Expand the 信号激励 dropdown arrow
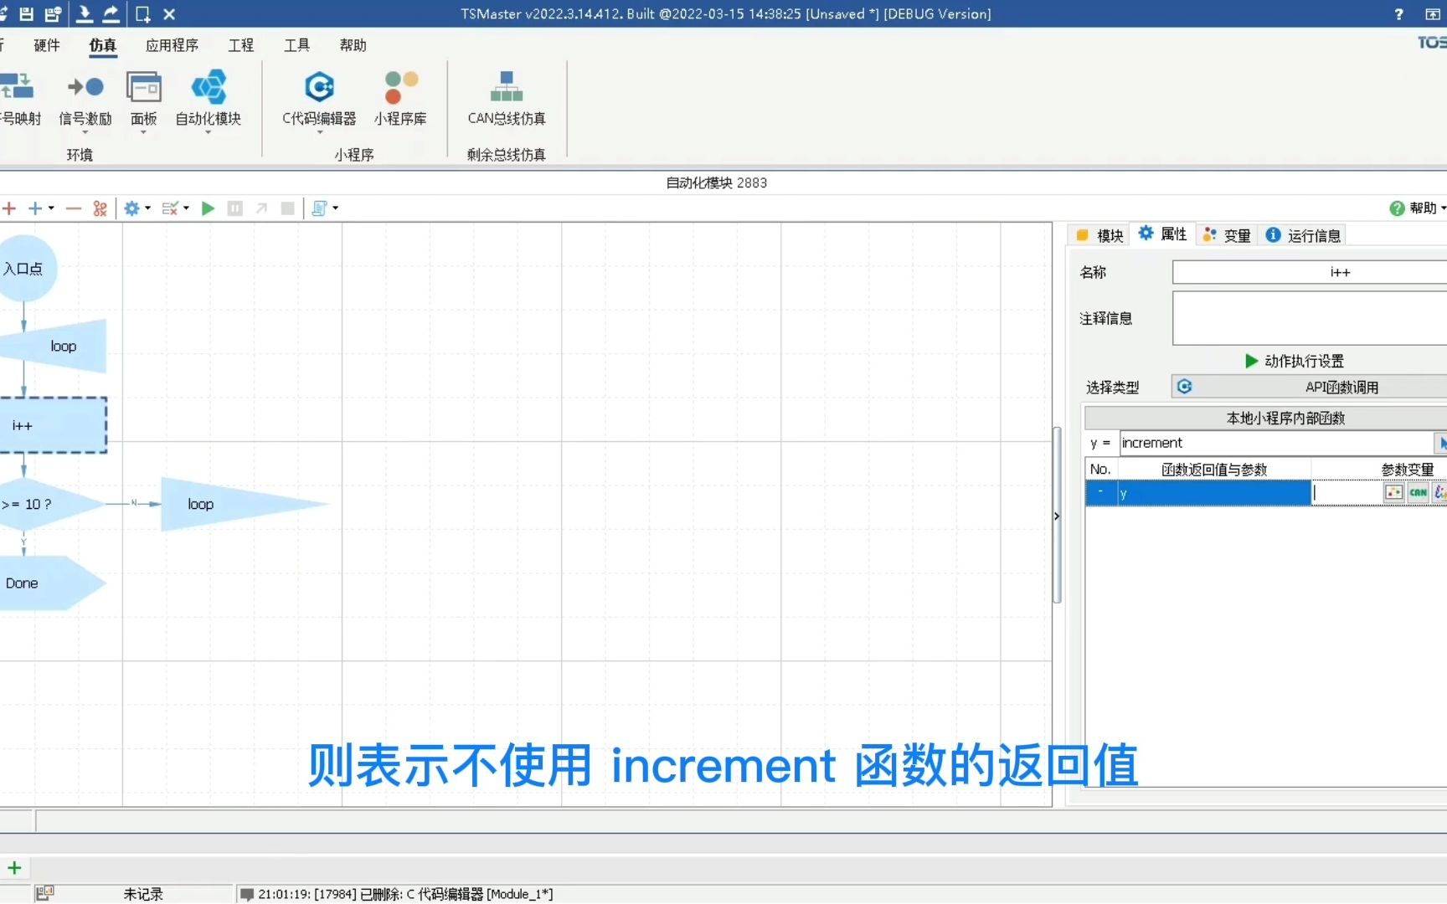Screen dimensions: 1447x904 tap(85, 132)
